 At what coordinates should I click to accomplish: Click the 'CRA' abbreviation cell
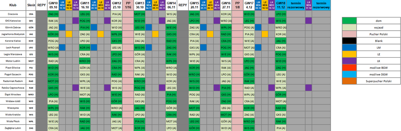pyautogui.click(x=31, y=14)
